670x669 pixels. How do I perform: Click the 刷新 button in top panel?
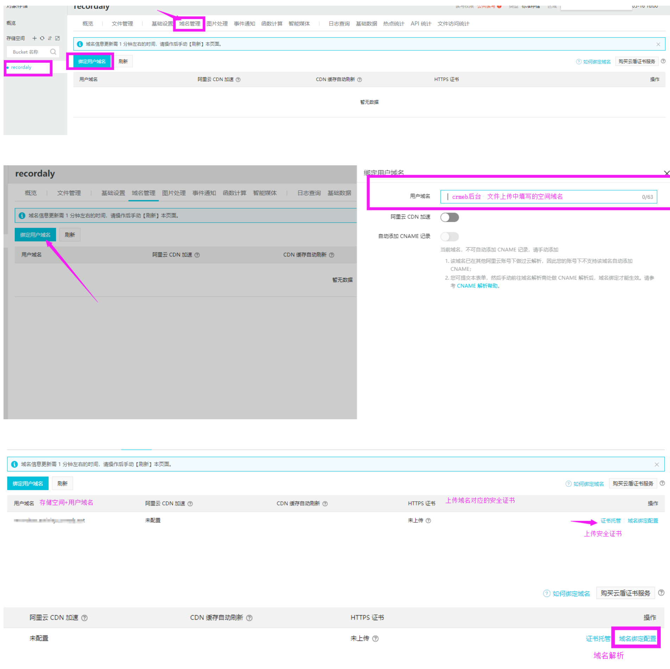(x=123, y=61)
